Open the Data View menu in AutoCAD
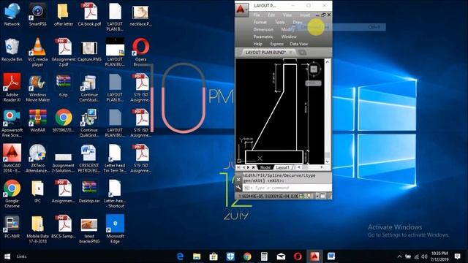This screenshot has width=468, height=263. [299, 44]
